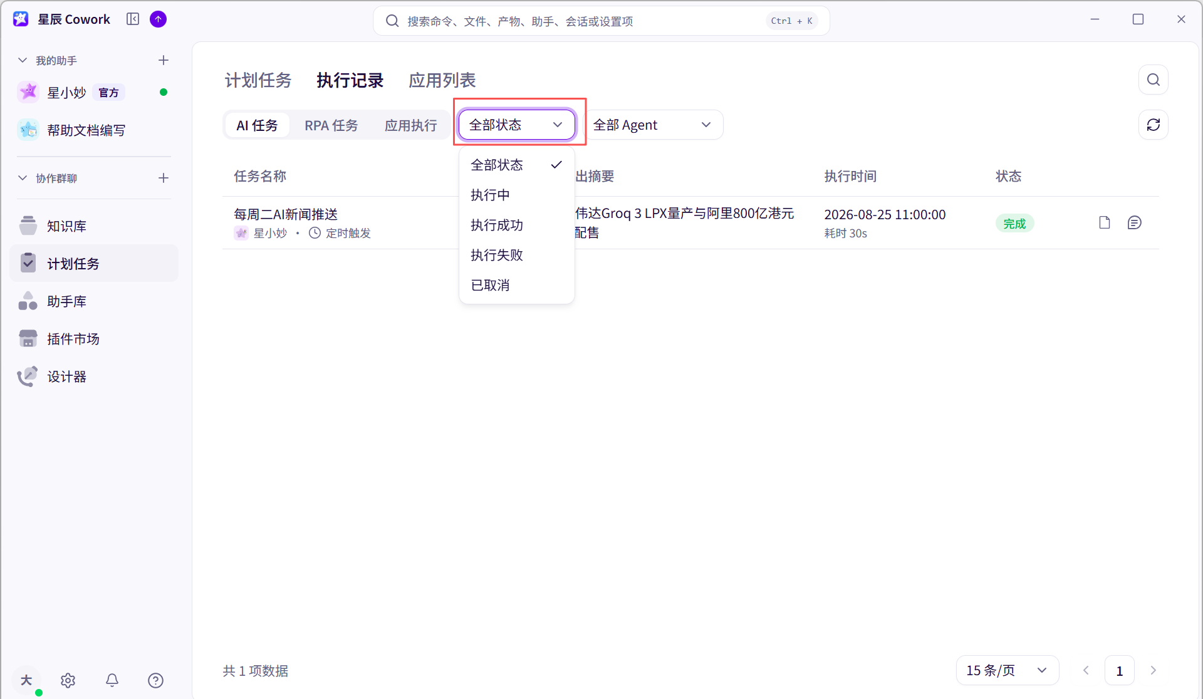1203x699 pixels.
Task: Click the 星辰 Cowork app logo
Action: pyautogui.click(x=21, y=19)
